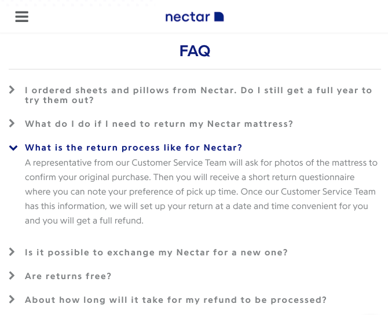Click the divider line below FAQ heading
The height and width of the screenshot is (315, 388).
(195, 69)
